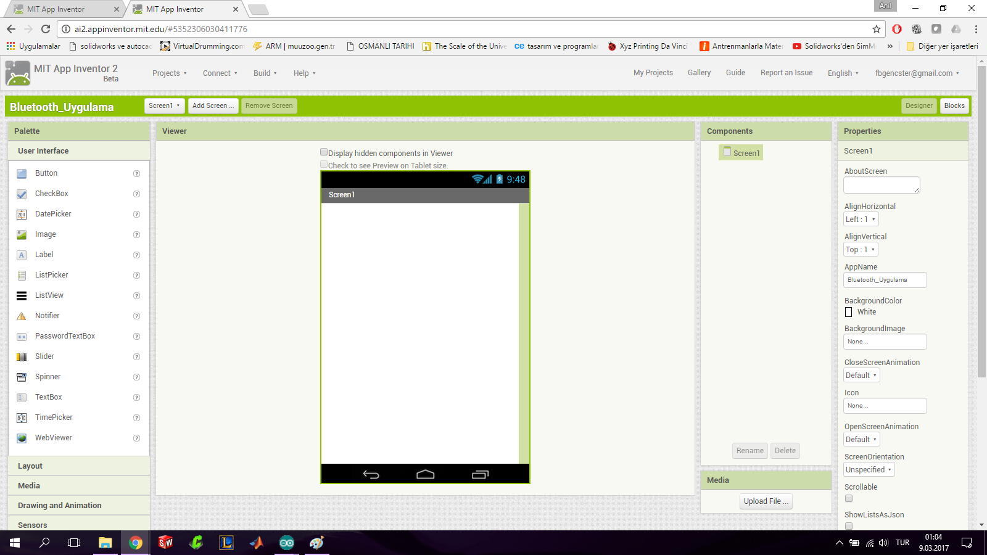Click the phone preview home icon
Screen dimensions: 987x555
(x=426, y=474)
